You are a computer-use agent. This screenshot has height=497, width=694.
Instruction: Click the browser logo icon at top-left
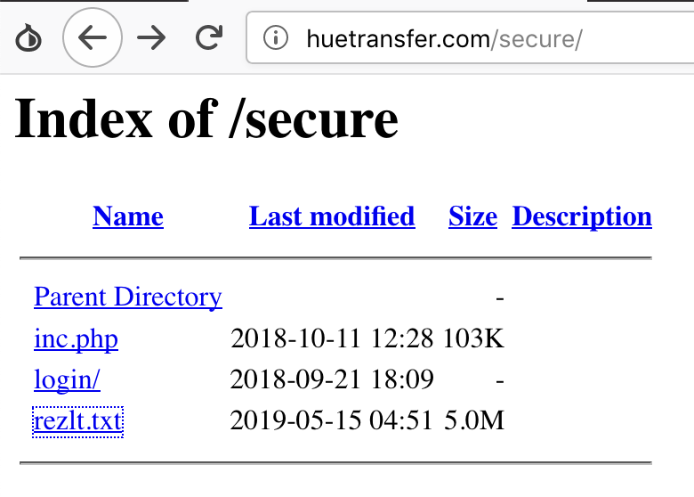(29, 38)
